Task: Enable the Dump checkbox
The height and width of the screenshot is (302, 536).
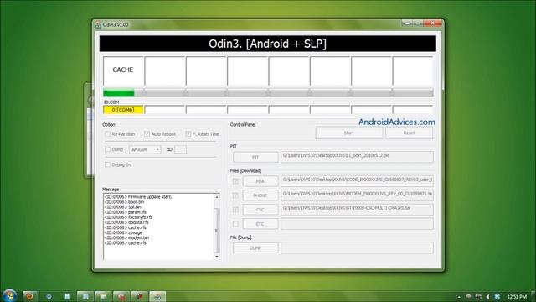Action: click(108, 149)
